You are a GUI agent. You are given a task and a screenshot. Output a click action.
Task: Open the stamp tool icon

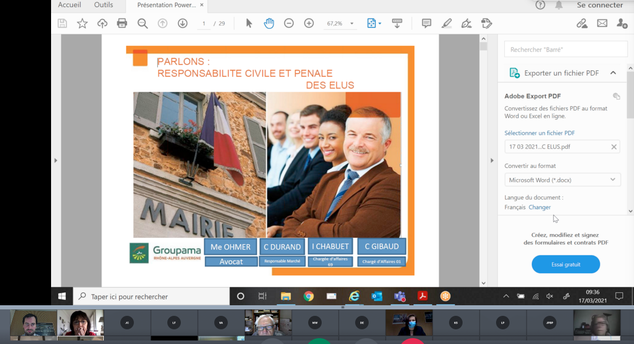coord(487,23)
